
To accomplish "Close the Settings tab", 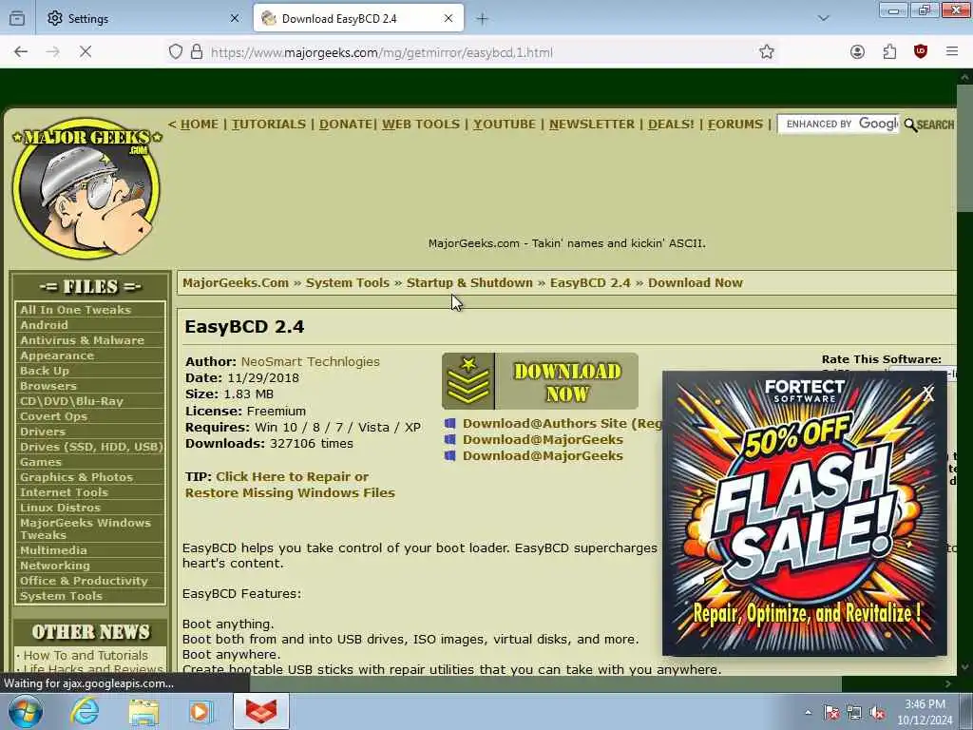I will pyautogui.click(x=235, y=19).
